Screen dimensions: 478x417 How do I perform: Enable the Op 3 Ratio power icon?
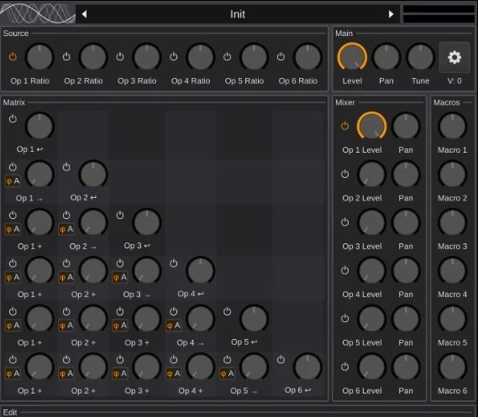[x=120, y=56]
